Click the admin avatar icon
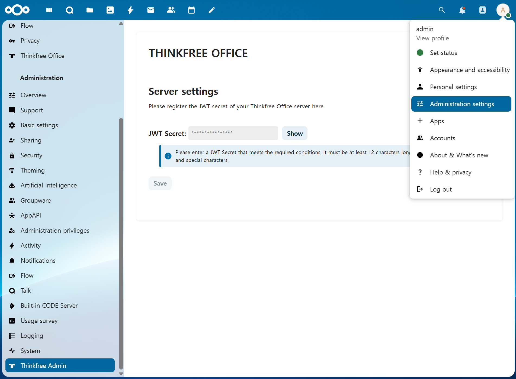 [503, 10]
